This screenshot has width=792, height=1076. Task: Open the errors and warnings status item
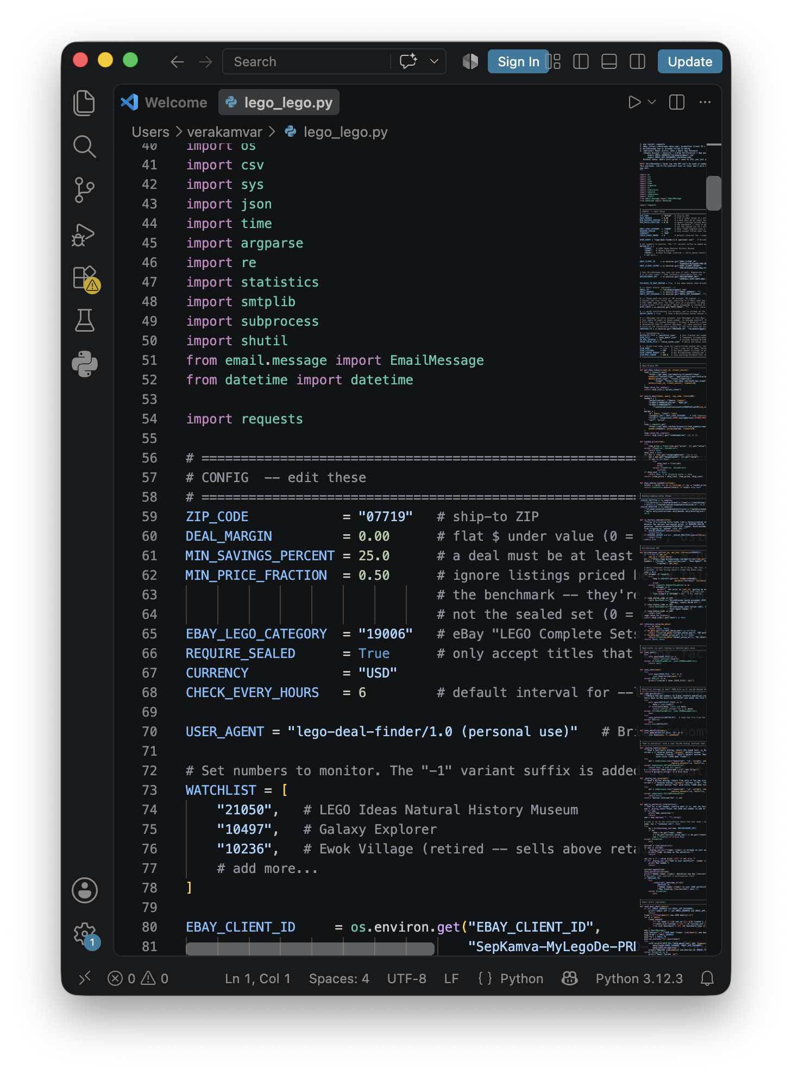point(138,978)
